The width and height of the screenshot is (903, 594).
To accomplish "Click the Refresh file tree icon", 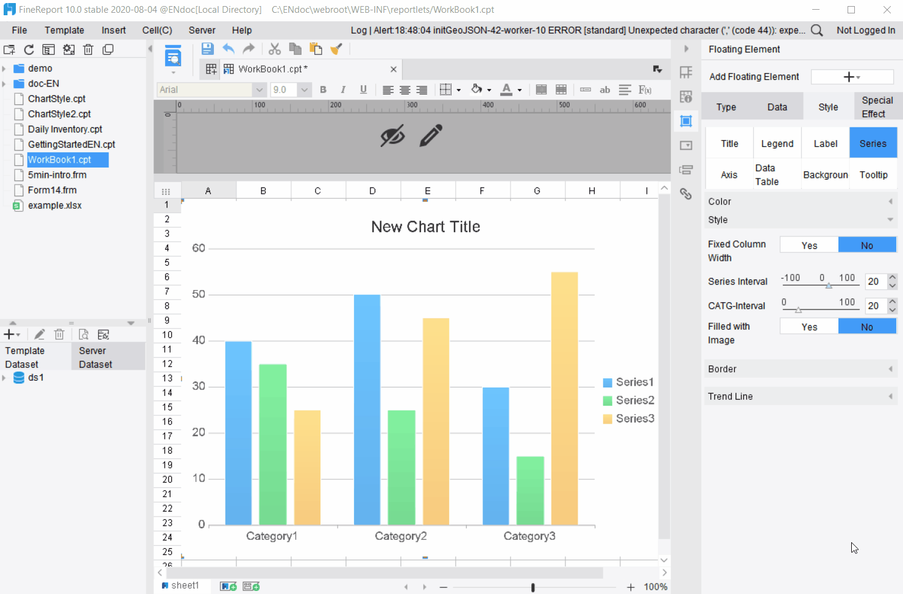I will click(29, 50).
